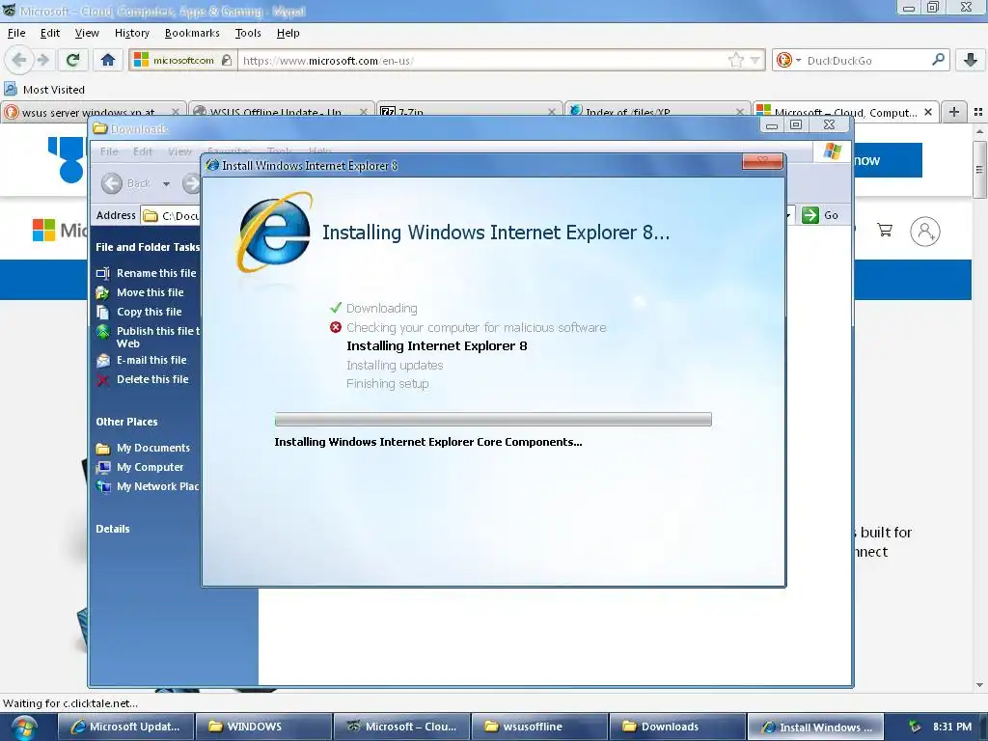The height and width of the screenshot is (741, 988).
Task: Click the Downloads window Address field
Action: tap(170, 215)
